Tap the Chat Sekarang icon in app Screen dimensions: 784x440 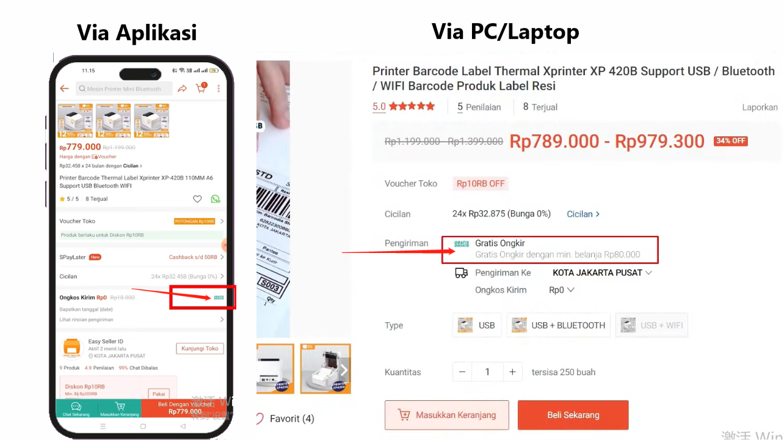[x=76, y=408]
